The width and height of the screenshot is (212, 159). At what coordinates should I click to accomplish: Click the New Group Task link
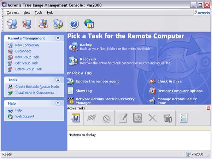[27, 57]
